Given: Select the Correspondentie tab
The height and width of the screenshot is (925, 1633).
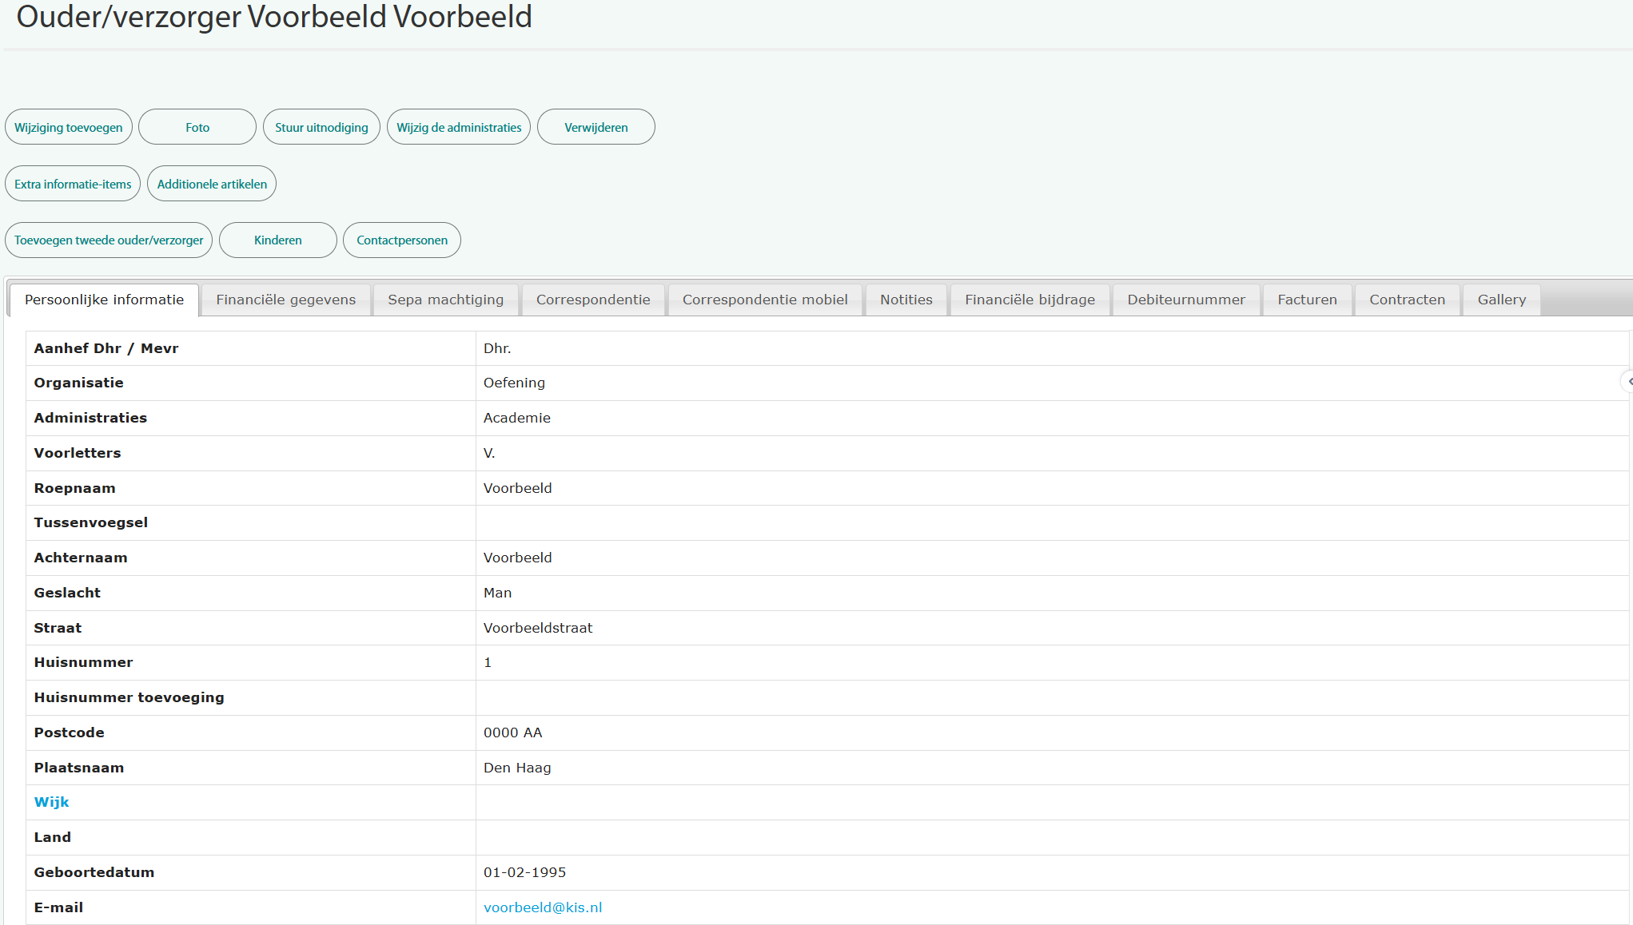Looking at the screenshot, I should click(593, 300).
